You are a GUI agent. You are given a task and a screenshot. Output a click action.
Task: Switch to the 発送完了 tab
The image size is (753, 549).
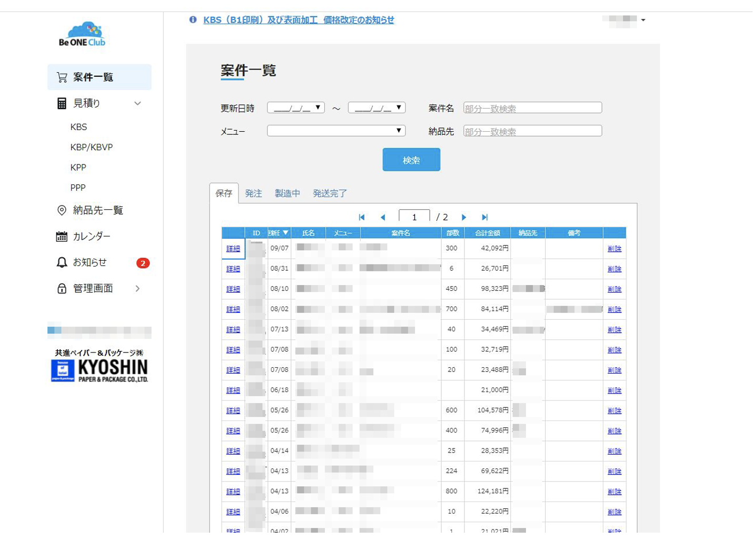point(330,193)
